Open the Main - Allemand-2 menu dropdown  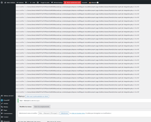49,113
